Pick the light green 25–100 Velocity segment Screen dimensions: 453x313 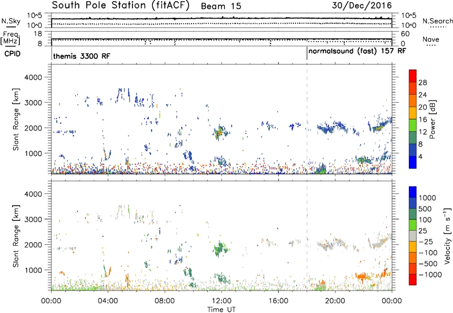pos(413,225)
